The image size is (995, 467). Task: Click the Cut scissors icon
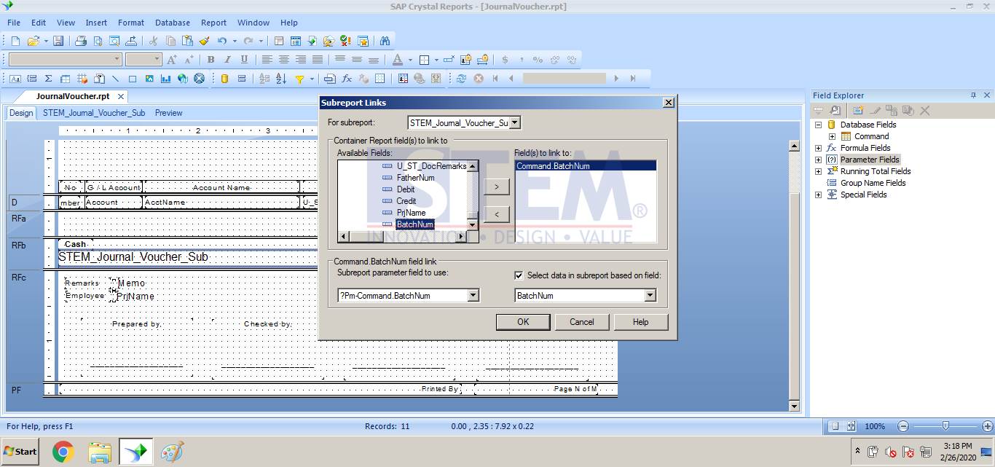click(154, 41)
